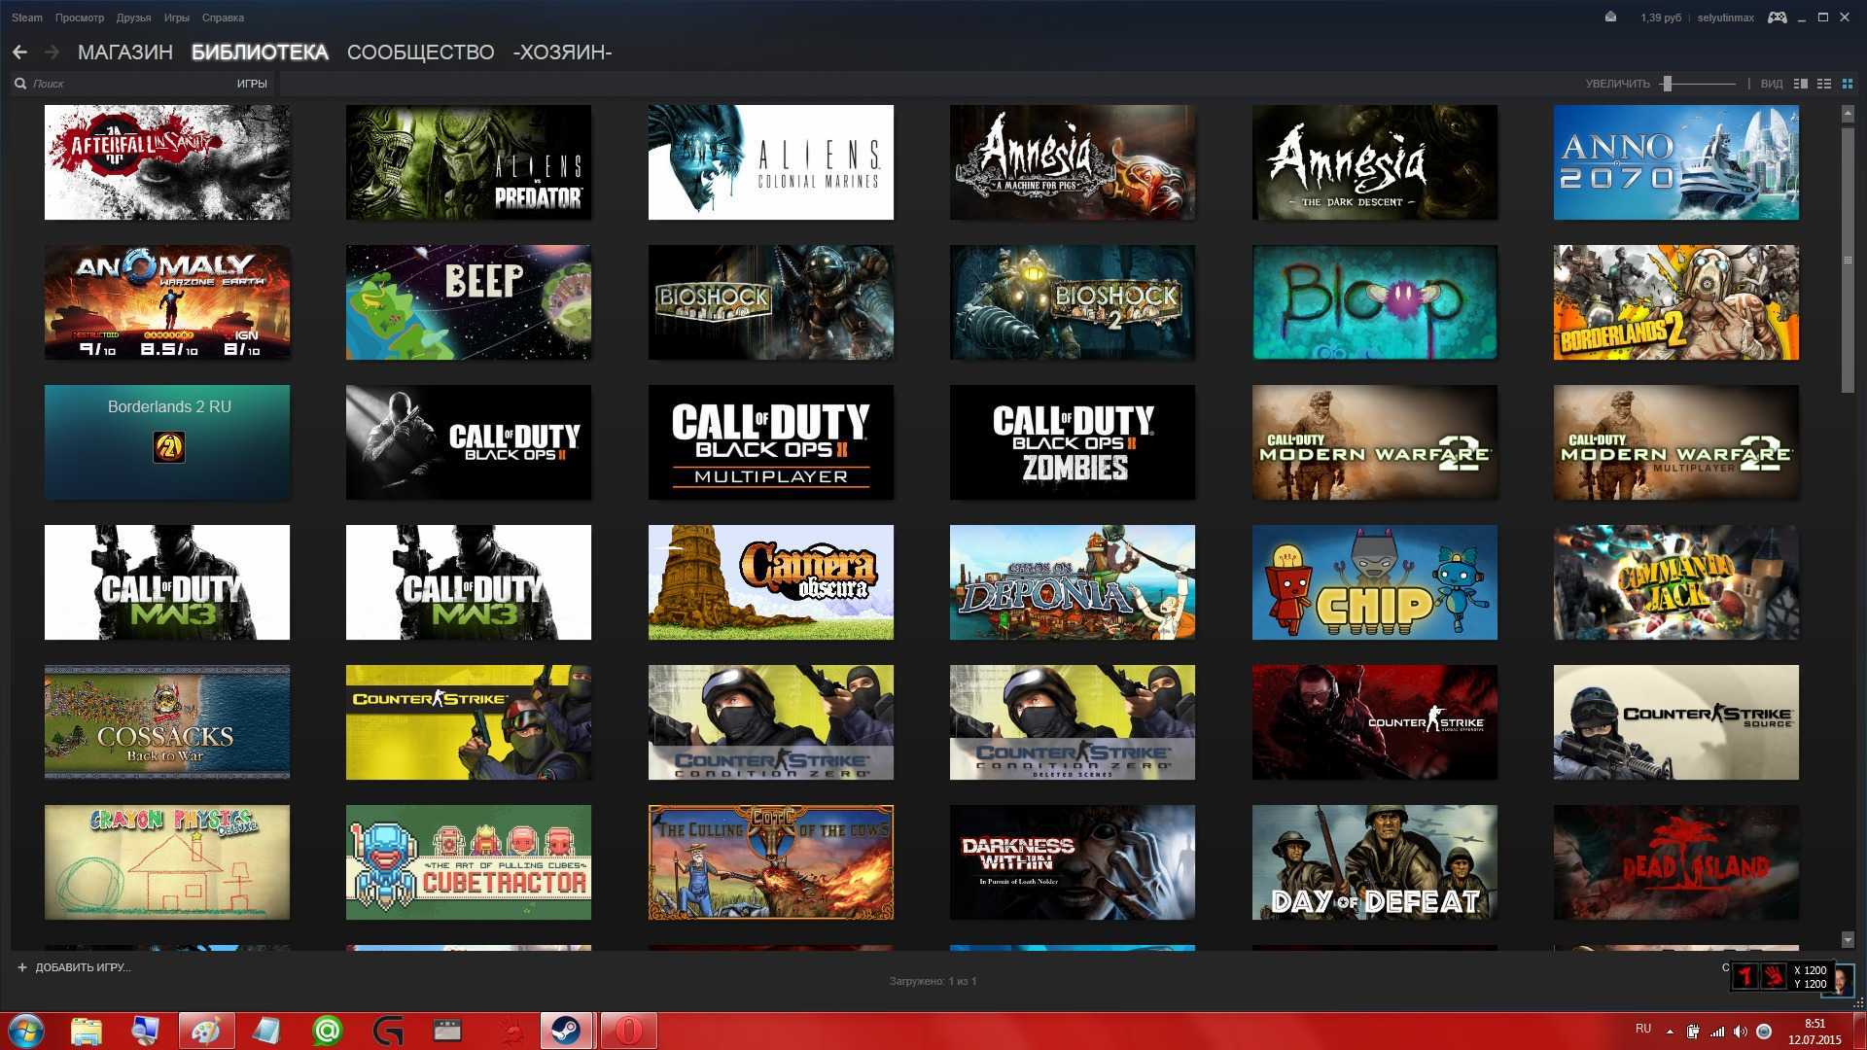Open the Игры menu
The width and height of the screenshot is (1867, 1050).
[177, 17]
